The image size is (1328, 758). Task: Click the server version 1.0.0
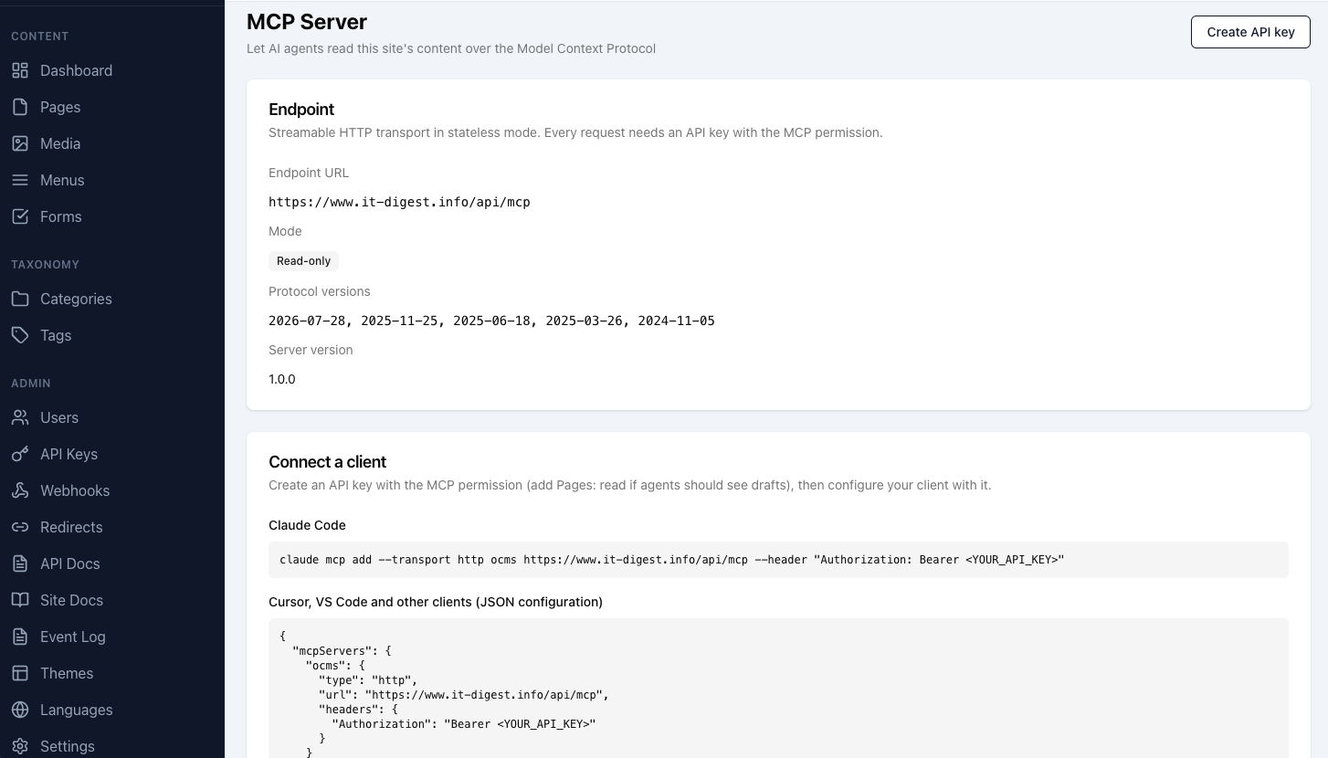click(282, 379)
